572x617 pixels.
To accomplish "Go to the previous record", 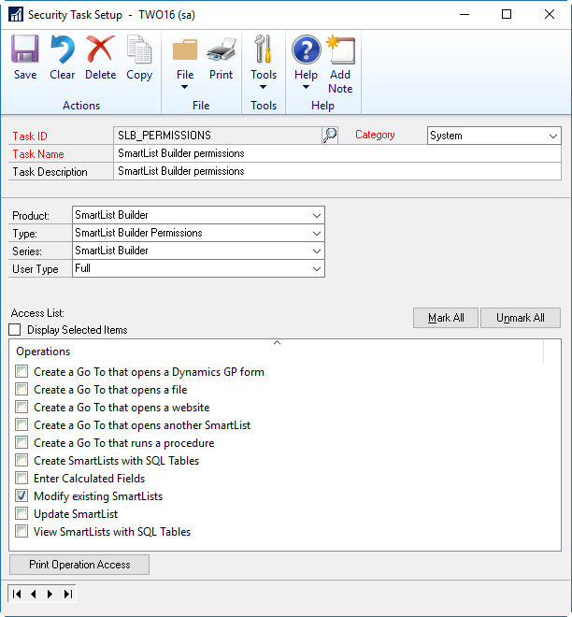I will 34,594.
